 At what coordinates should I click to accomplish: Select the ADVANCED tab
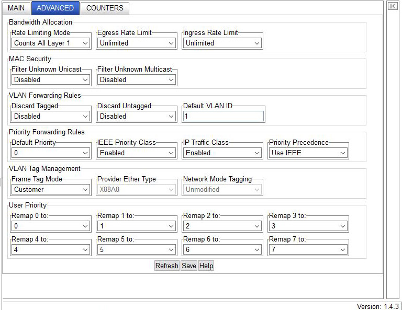pos(55,8)
